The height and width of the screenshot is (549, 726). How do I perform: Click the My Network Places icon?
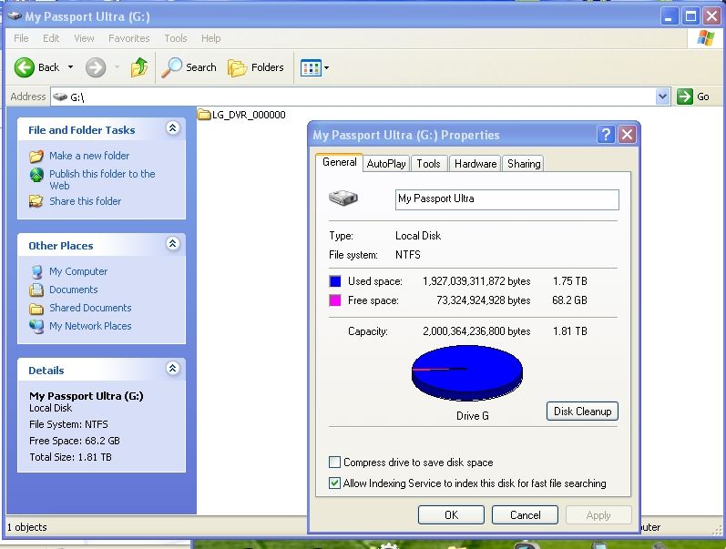pos(36,326)
